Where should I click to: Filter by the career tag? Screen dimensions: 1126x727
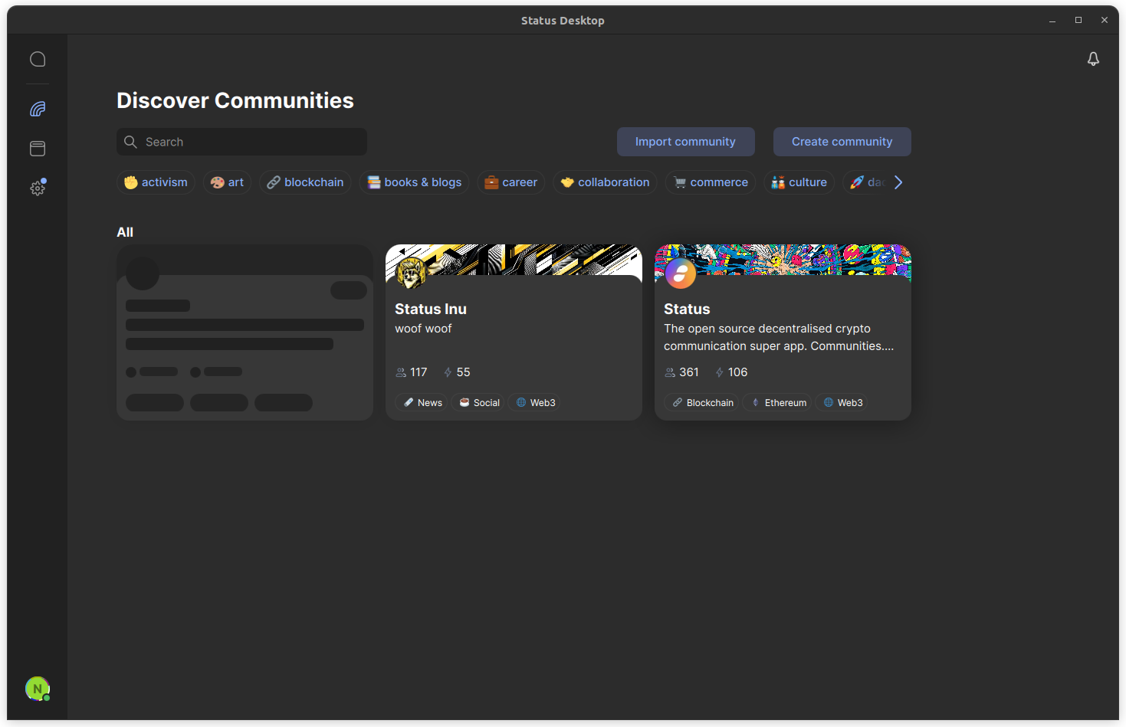coord(510,182)
